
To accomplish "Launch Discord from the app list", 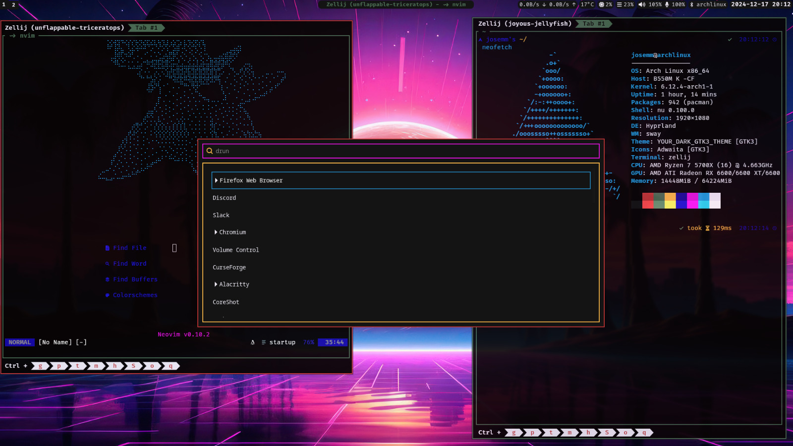I will click(225, 198).
